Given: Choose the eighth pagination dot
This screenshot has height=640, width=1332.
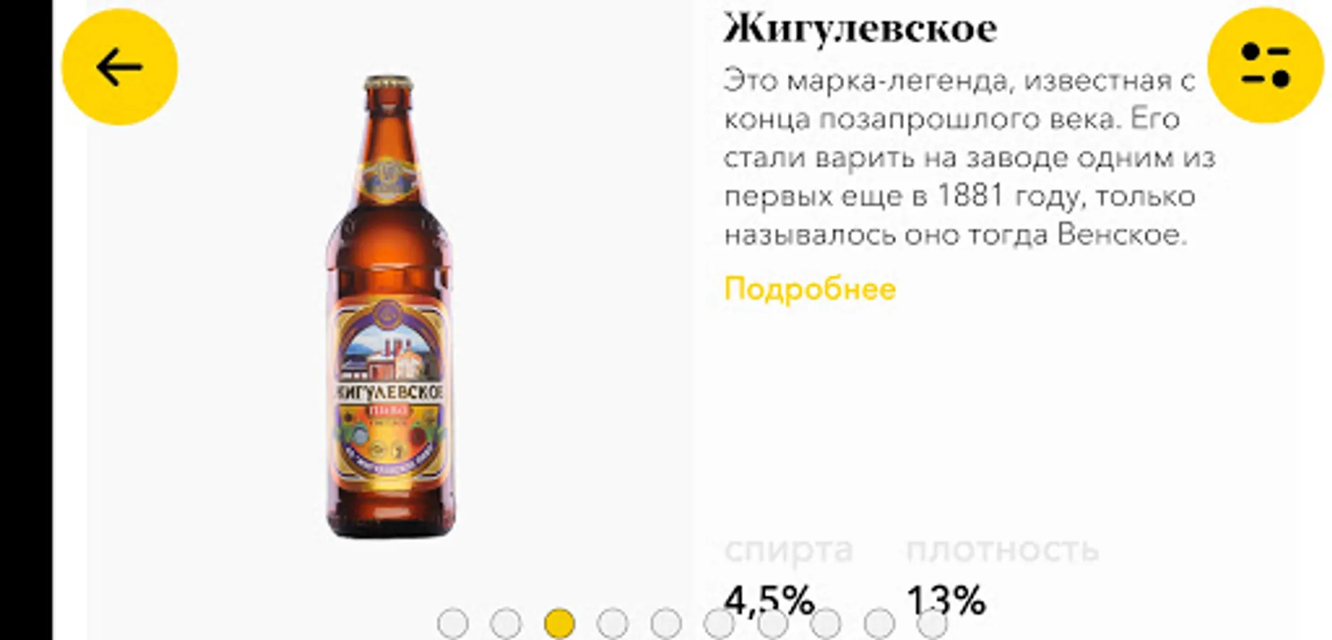Looking at the screenshot, I should pyautogui.click(x=826, y=624).
